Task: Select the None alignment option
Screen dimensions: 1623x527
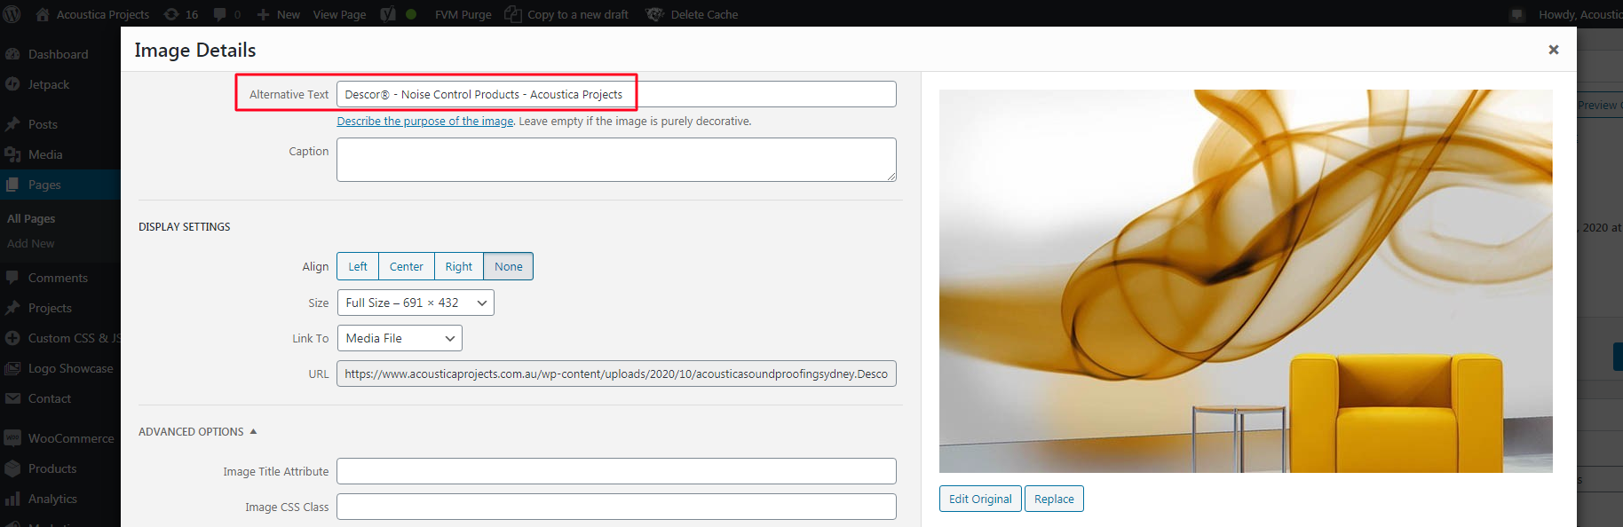Action: click(x=508, y=266)
